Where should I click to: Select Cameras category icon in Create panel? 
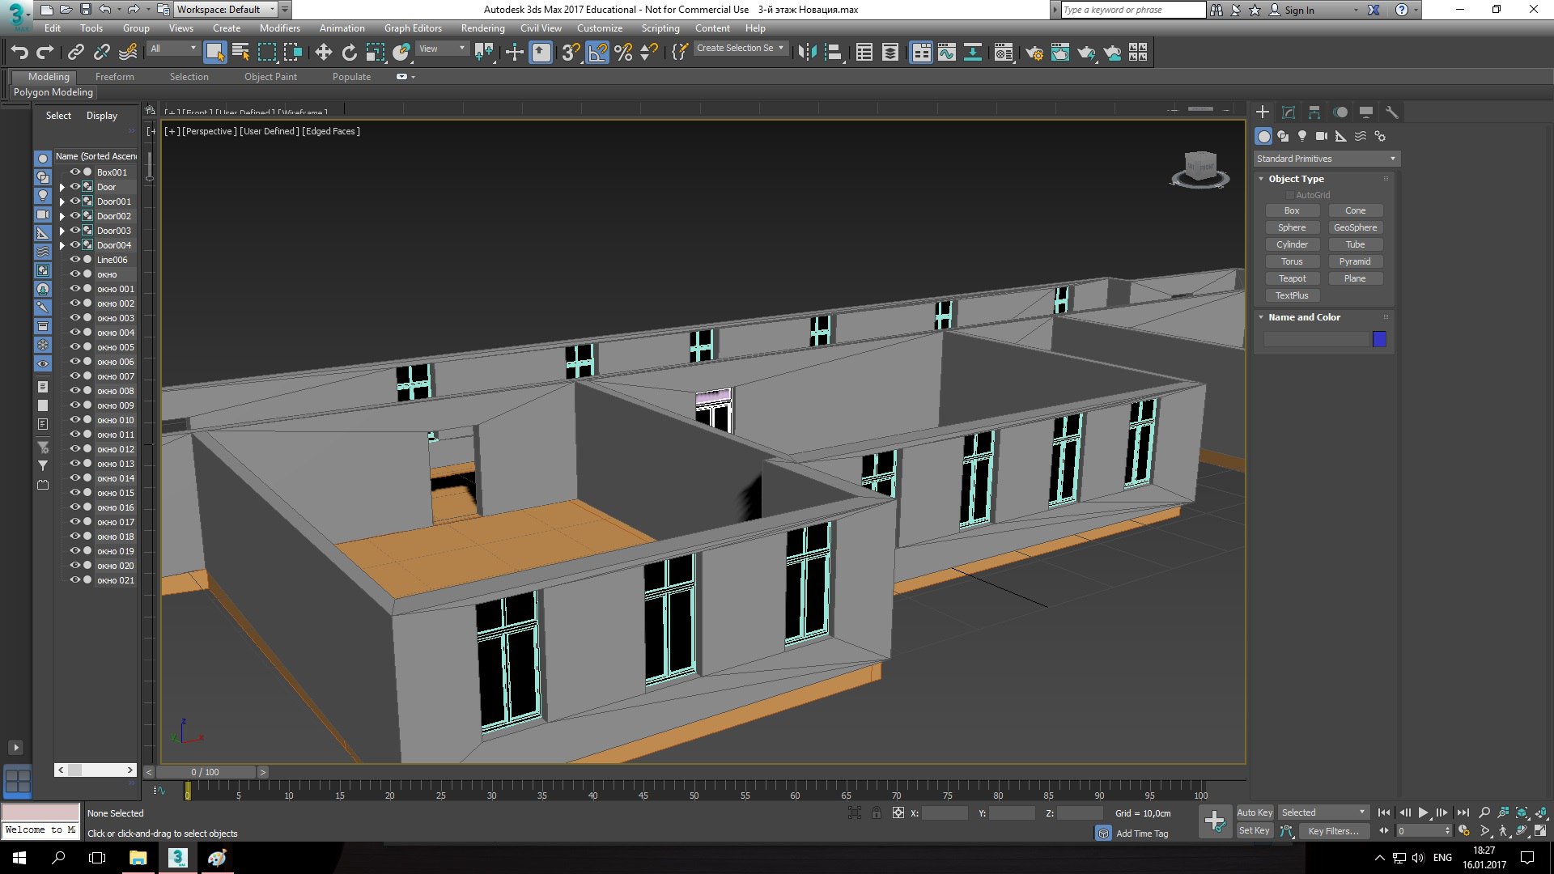[1321, 136]
